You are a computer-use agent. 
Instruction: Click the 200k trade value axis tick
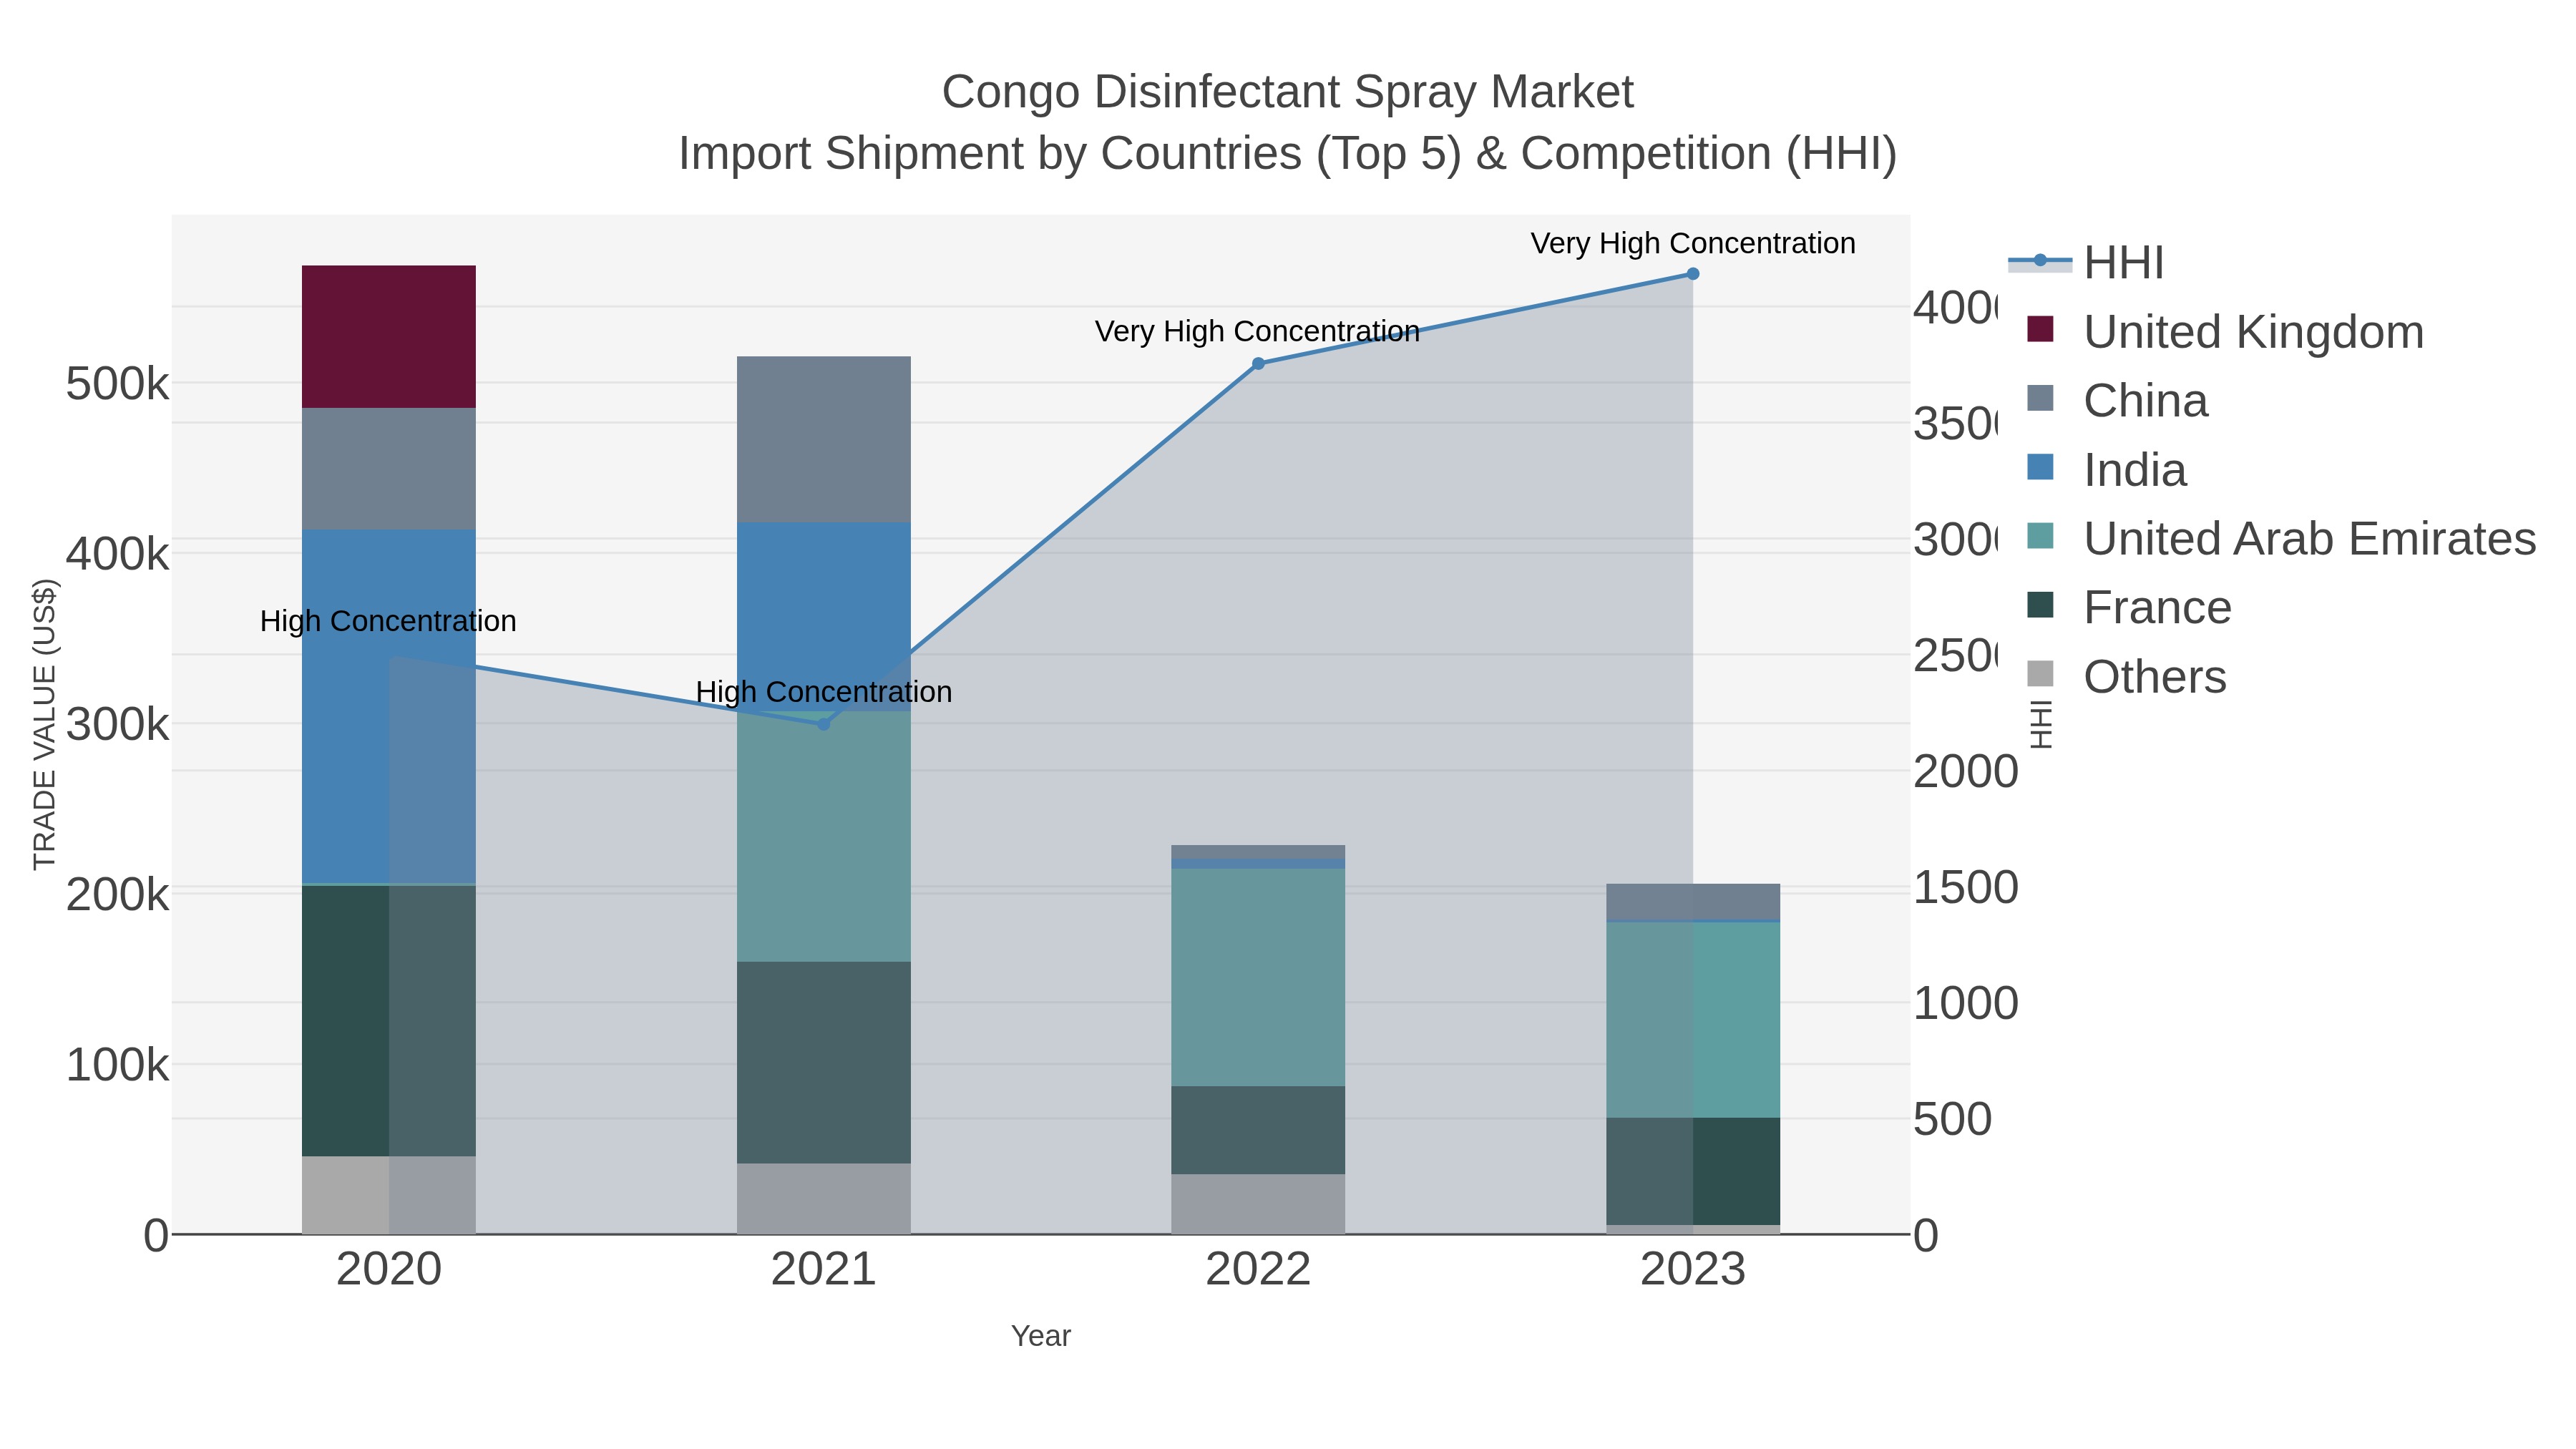pyautogui.click(x=117, y=895)
